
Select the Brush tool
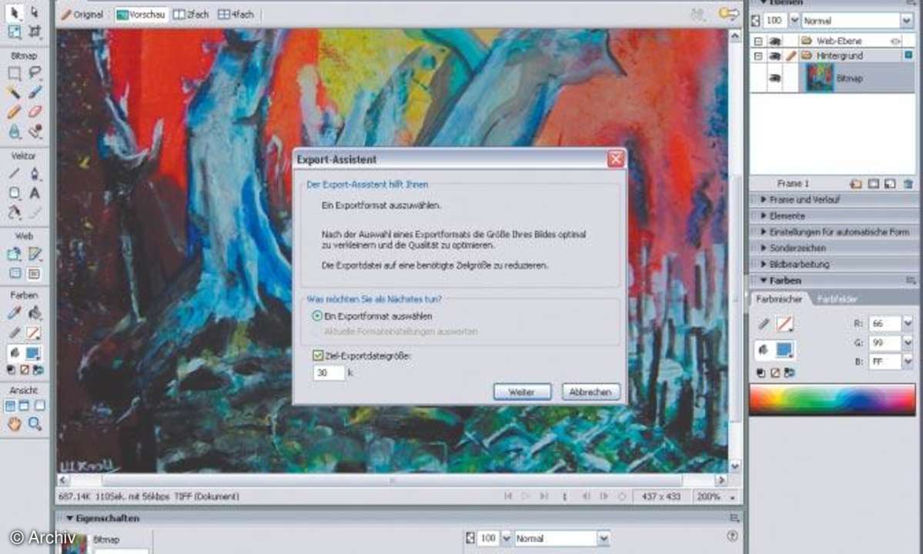click(35, 92)
